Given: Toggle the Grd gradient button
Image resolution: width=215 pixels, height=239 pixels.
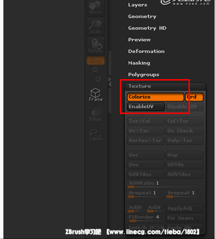Looking at the screenshot, I should 194,97.
